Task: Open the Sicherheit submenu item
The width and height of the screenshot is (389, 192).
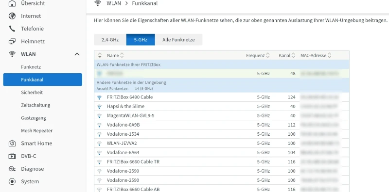Action: click(32, 92)
